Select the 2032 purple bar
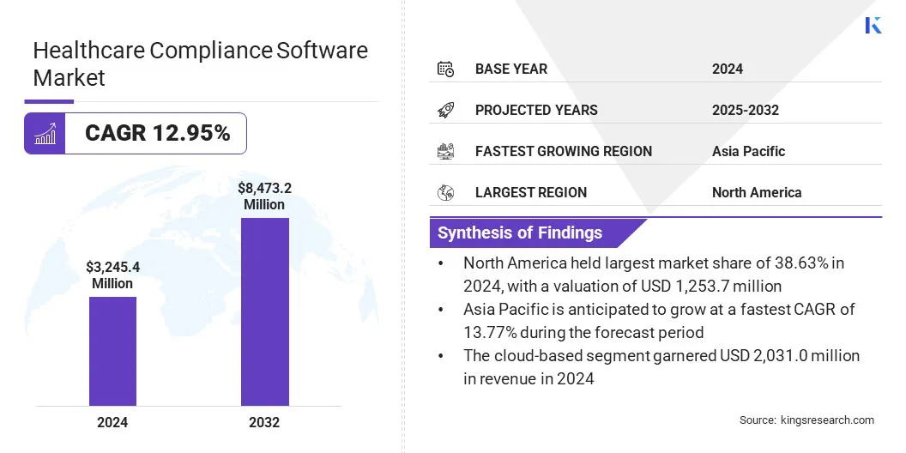 coord(264,311)
